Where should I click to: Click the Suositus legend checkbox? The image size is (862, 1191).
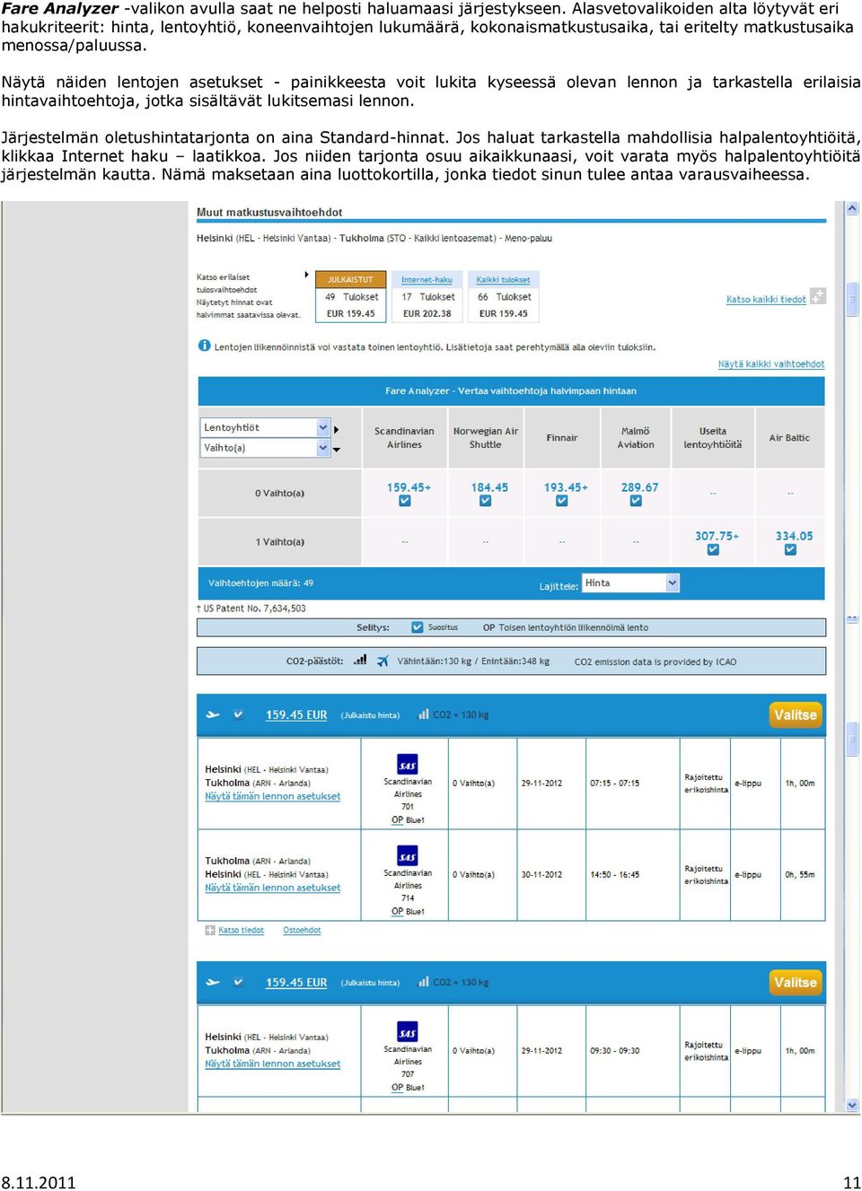pos(418,627)
